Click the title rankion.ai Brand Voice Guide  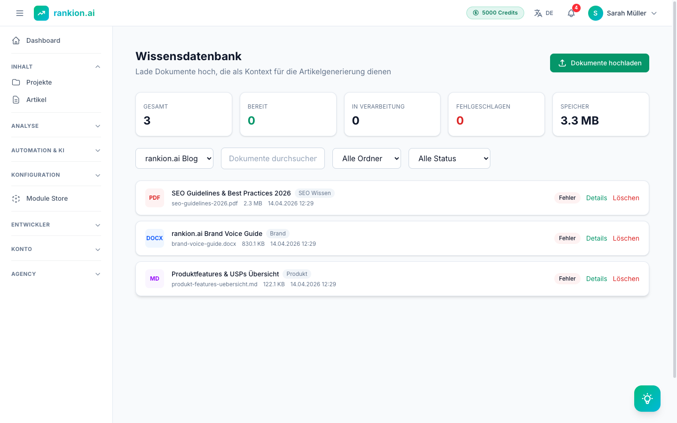pos(217,234)
